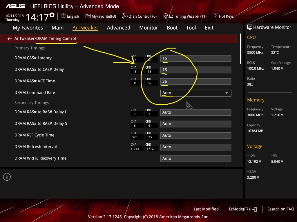Click the DRAM Refresh Interval field
The image size is (297, 222).
pyautogui.click(x=196, y=147)
